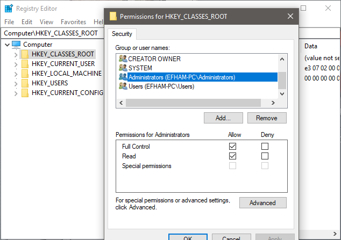Click the user list horizontal scrollbar thumb
The width and height of the screenshot is (341, 240).
[193, 103]
